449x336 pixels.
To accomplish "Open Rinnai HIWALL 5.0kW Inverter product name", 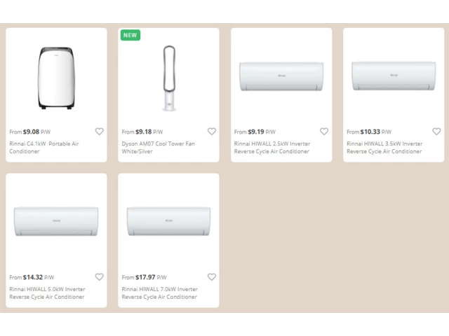I will coord(48,293).
